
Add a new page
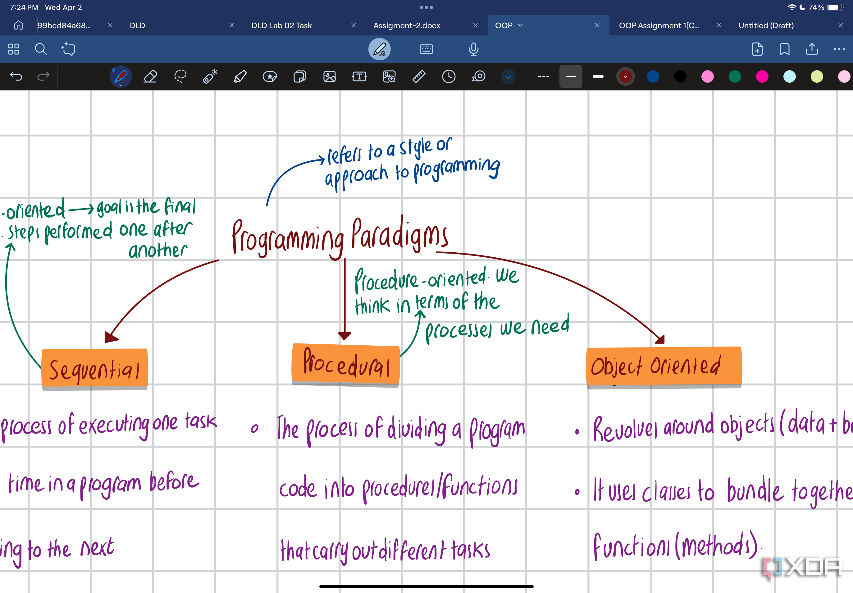(757, 49)
